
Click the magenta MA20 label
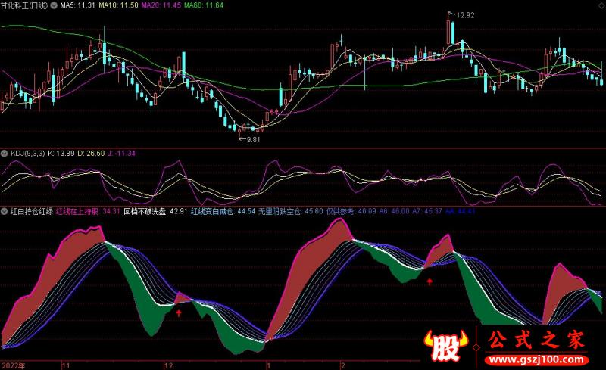tap(164, 5)
